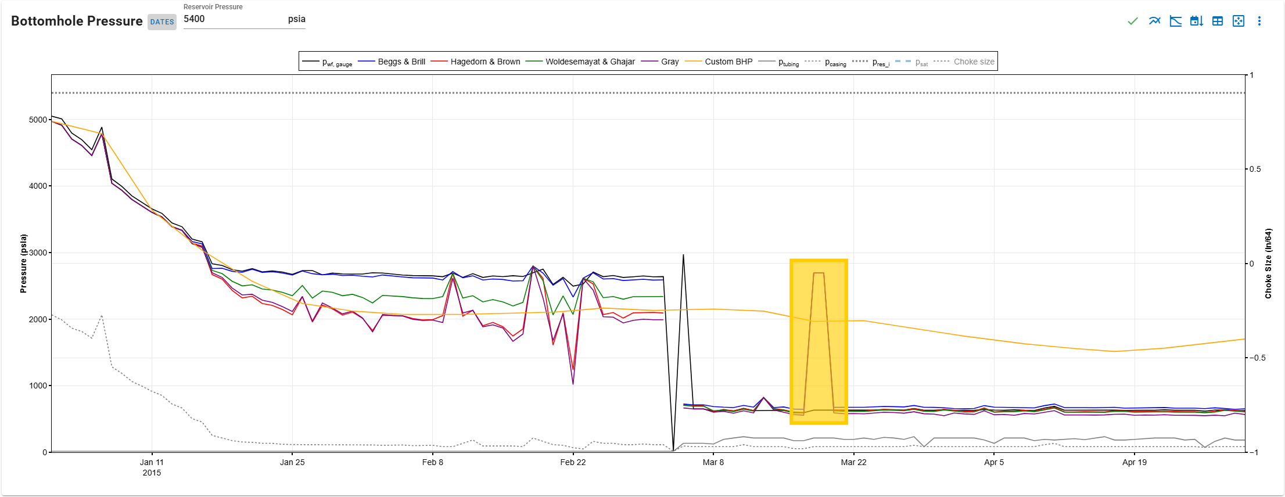
Task: Click the Apr 19 axis label
Action: point(1135,462)
